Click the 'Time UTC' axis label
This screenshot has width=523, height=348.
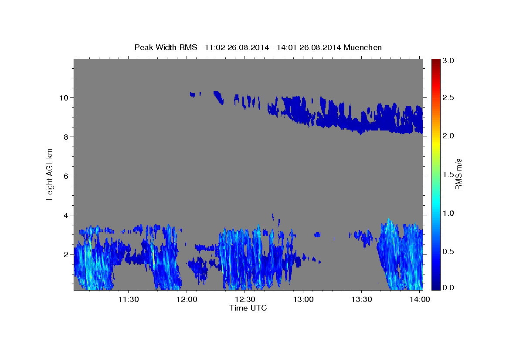[x=248, y=308]
